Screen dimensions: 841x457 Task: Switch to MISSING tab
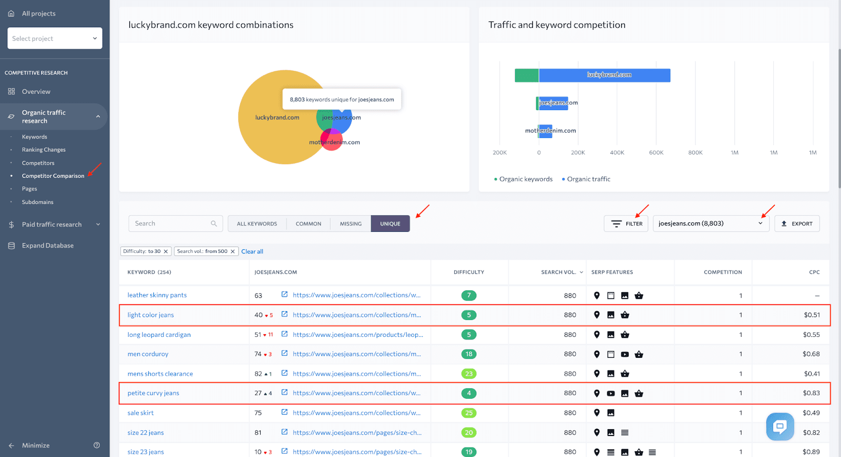point(351,224)
